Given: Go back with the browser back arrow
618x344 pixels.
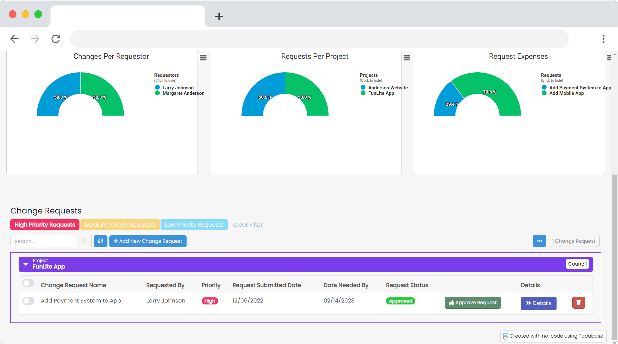Looking at the screenshot, I should 14,39.
